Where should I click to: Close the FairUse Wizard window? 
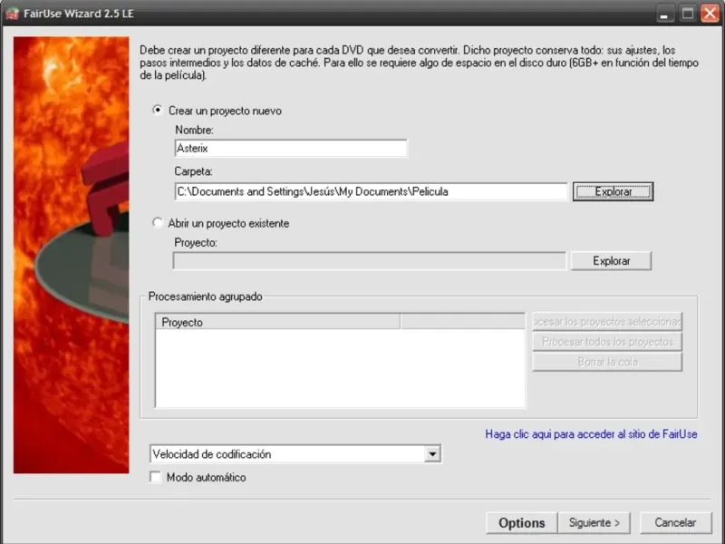(x=710, y=14)
